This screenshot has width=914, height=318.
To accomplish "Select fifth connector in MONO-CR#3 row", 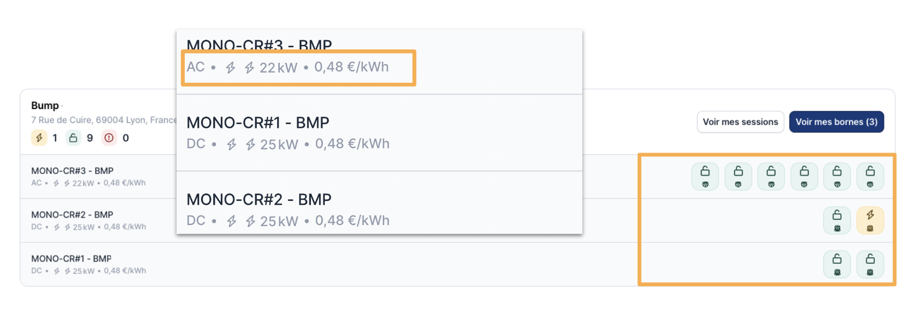I will click(837, 176).
